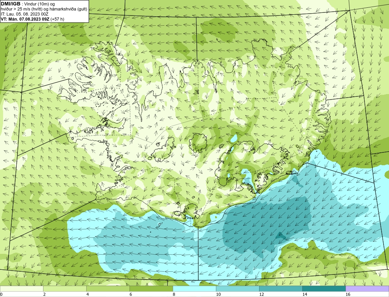Click the "DMI/IGB" title text
Image resolution: width=389 pixels, height=297 pixels.
[11, 4]
